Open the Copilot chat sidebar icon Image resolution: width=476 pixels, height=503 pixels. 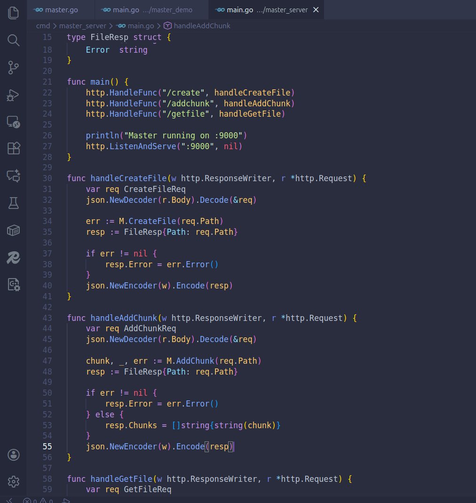coord(13,176)
